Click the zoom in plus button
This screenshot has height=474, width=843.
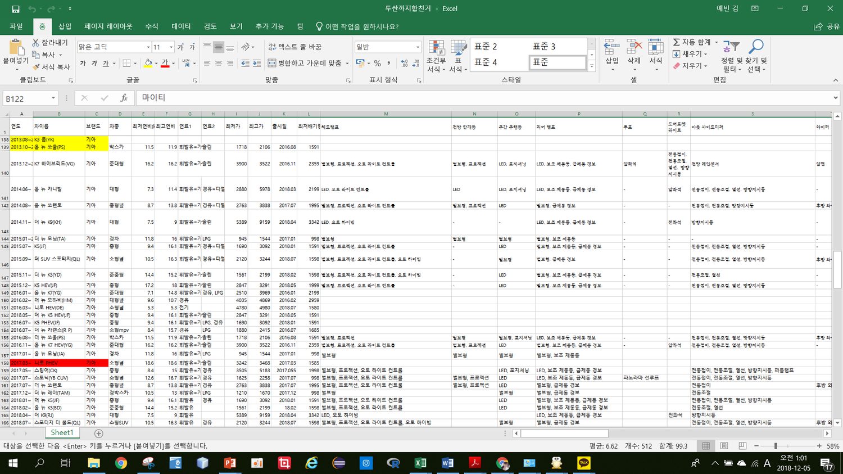click(819, 446)
